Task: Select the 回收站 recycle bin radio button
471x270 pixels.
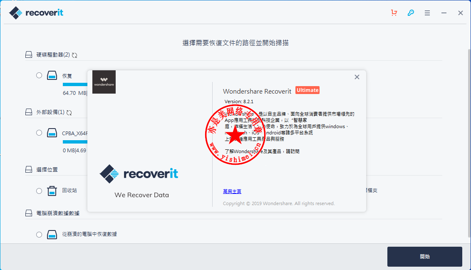Action: 39,191
